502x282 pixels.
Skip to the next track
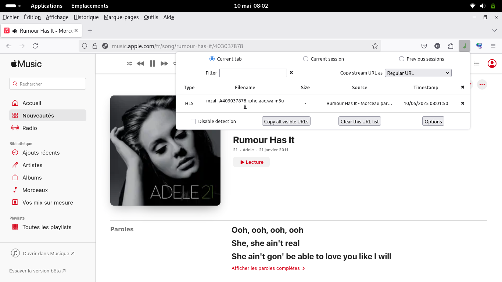coord(164,64)
